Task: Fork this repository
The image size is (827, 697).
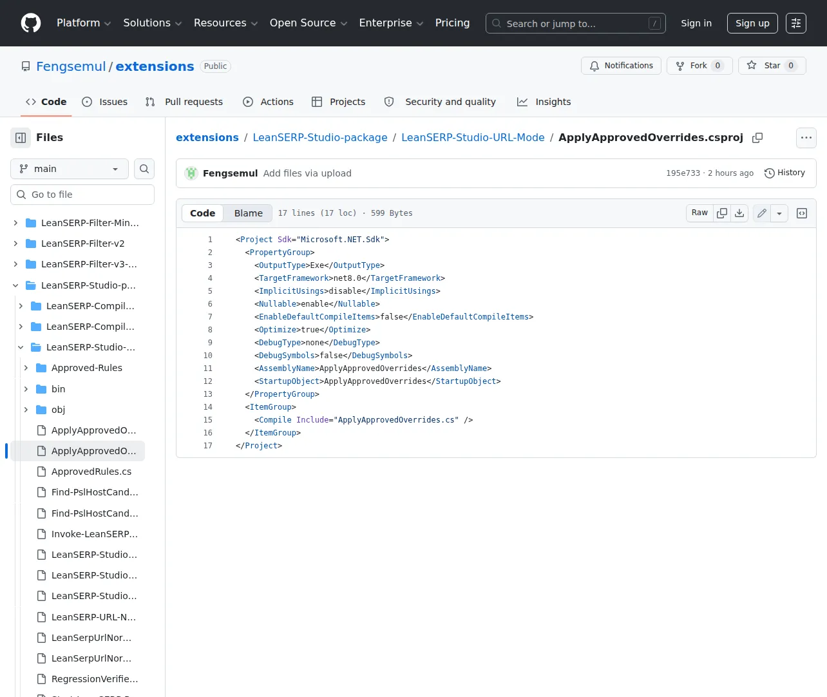Action: point(699,66)
